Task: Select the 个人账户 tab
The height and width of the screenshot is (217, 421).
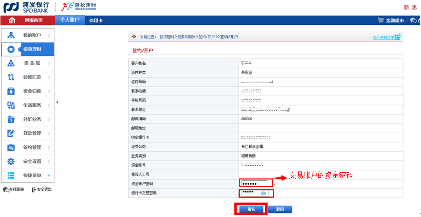Action: pyautogui.click(x=70, y=20)
